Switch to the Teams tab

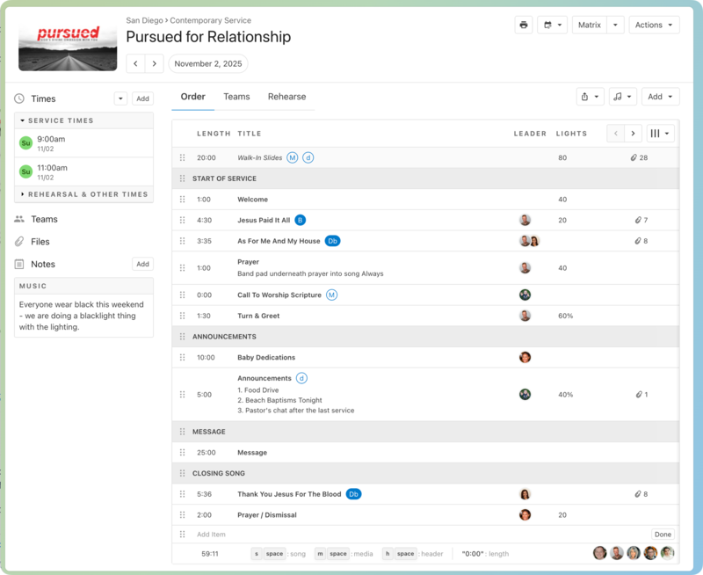(x=236, y=97)
